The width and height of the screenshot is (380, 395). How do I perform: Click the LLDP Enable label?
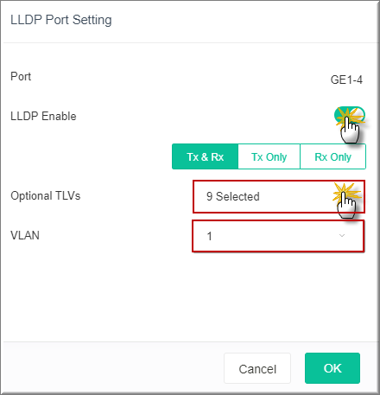pyautogui.click(x=43, y=116)
